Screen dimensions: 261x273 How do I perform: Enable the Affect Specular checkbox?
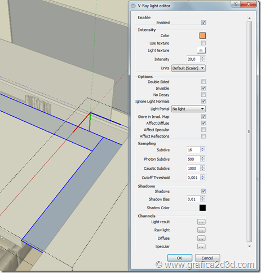204,130
